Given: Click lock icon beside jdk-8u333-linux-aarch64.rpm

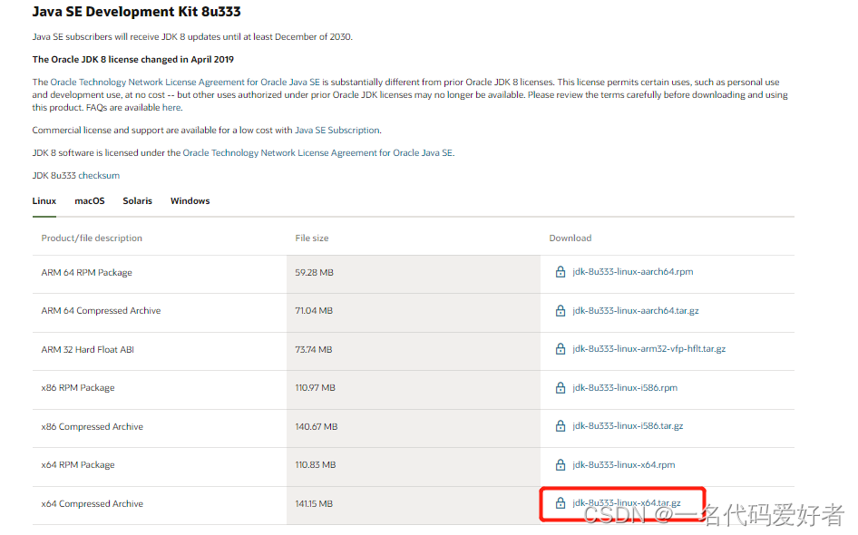Looking at the screenshot, I should (x=561, y=272).
